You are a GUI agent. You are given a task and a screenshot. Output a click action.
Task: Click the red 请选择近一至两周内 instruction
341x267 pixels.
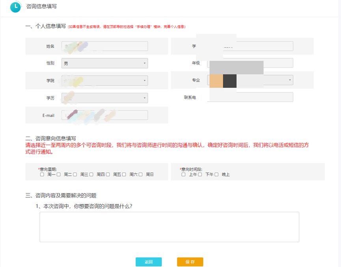[x=167, y=148]
